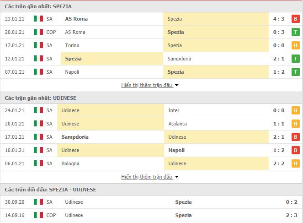303x223 pixels.
Task: Click the Italy flag in 23.01.21 row
Action: (38, 19)
